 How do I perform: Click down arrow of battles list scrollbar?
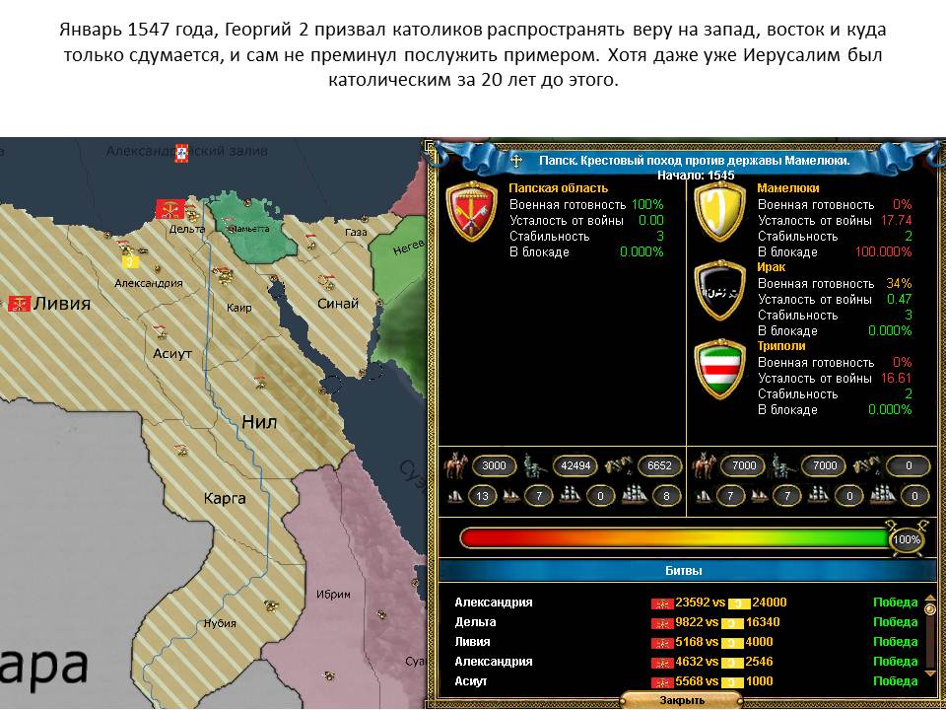click(x=929, y=674)
